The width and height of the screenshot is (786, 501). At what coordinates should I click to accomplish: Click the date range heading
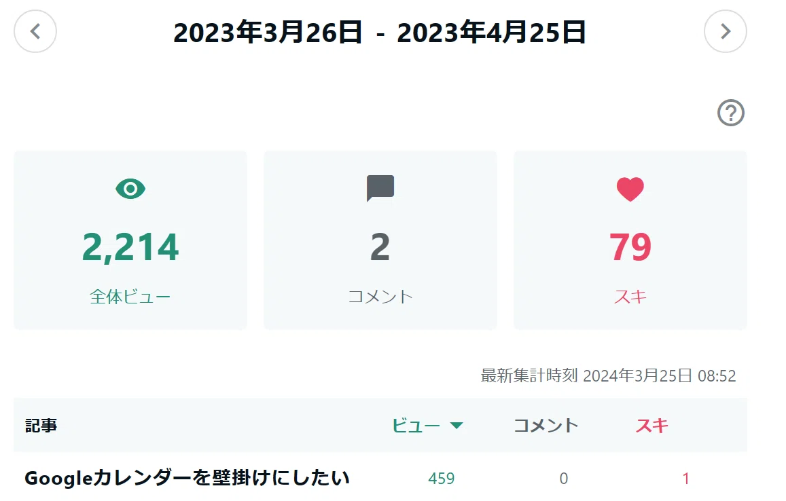380,32
